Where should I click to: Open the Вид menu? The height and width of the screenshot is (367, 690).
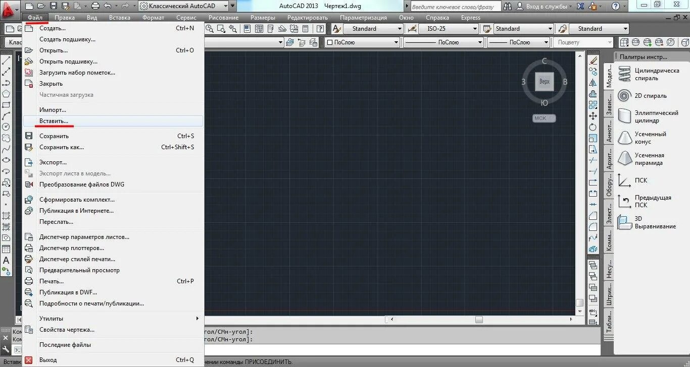pos(92,18)
